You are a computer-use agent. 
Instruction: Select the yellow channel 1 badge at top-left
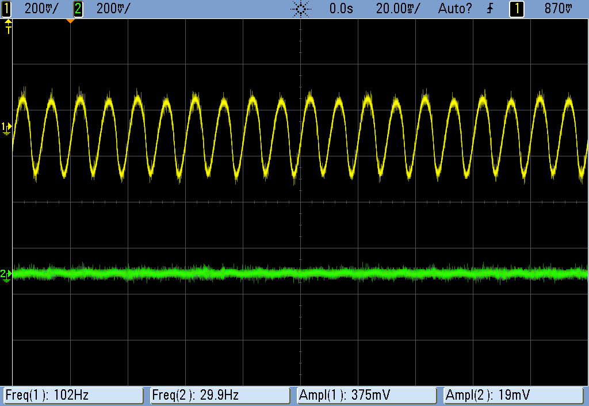pos(7,9)
